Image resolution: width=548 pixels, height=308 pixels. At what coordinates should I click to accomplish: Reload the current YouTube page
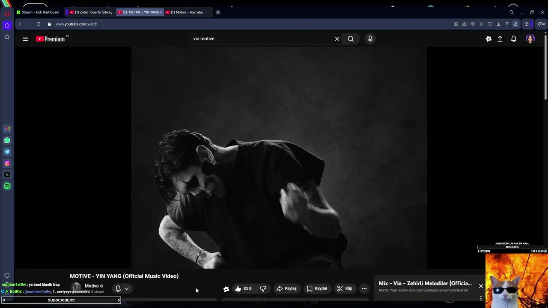(x=39, y=24)
